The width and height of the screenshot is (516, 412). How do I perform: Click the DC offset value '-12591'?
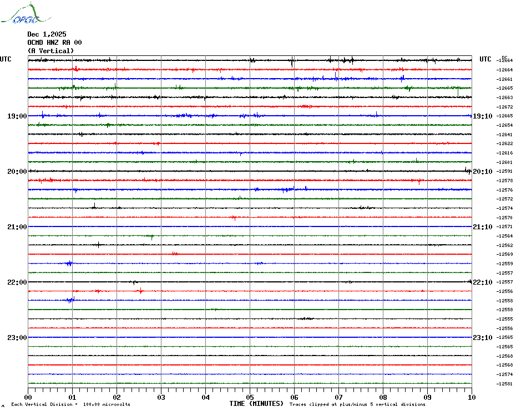pyautogui.click(x=505, y=172)
